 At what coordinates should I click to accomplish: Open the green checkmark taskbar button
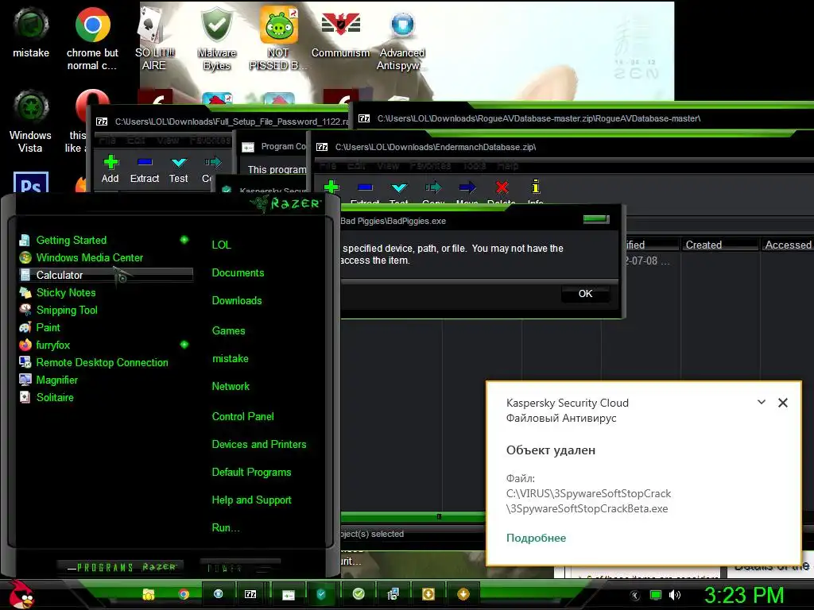tap(359, 594)
